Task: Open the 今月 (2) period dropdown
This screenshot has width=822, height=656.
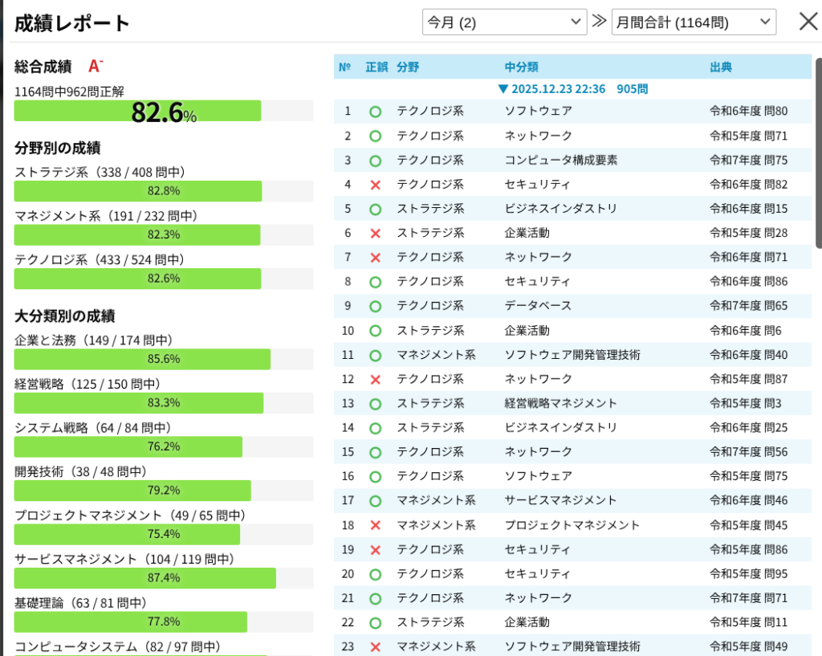Action: [504, 22]
